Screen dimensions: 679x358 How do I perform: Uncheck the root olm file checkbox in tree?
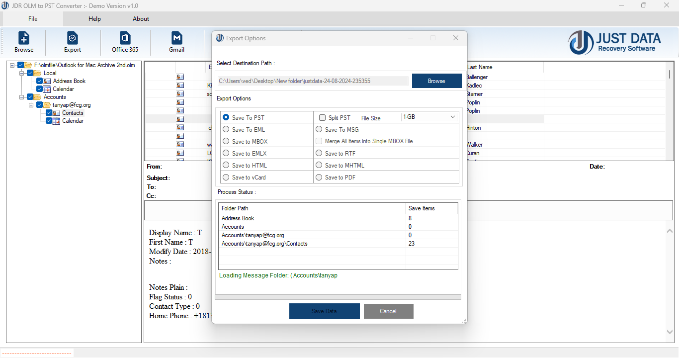point(20,65)
